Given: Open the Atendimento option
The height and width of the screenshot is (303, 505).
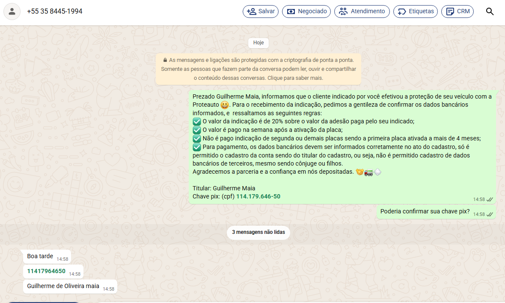Looking at the screenshot, I should [x=362, y=12].
